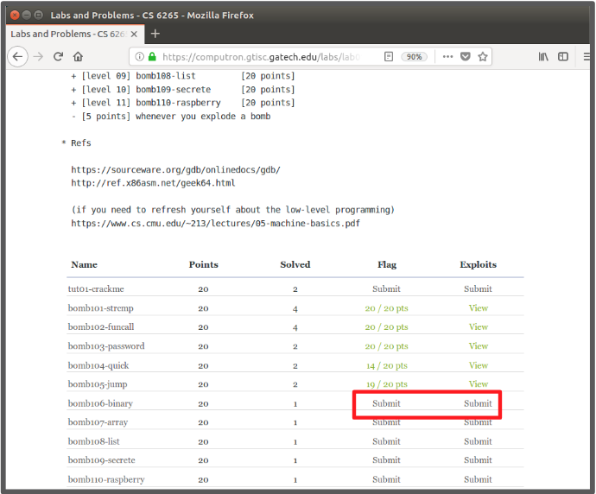Show site information icon in address bar
Screen dimensions: 596x494
pyautogui.click(x=139, y=57)
